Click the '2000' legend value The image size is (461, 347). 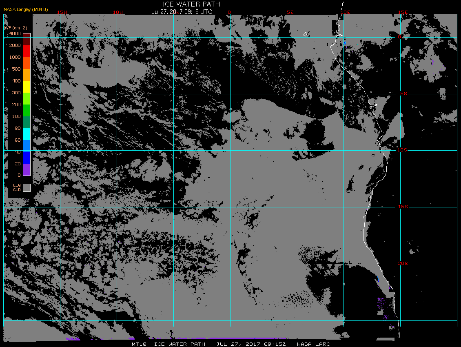coord(15,45)
